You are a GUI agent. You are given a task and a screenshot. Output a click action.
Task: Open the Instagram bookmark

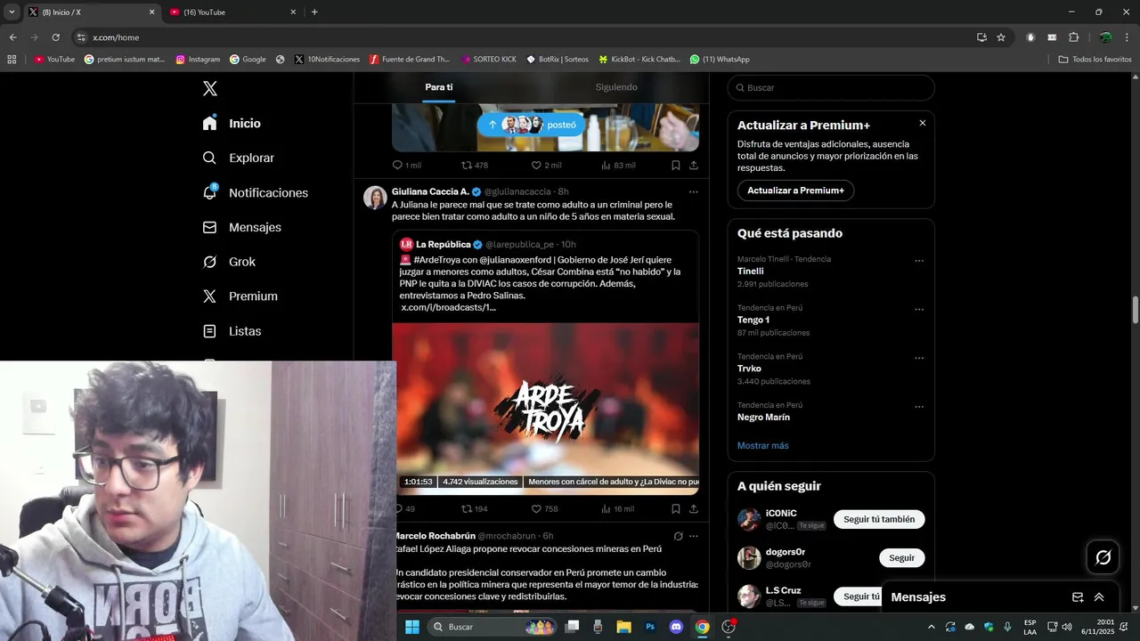point(198,60)
